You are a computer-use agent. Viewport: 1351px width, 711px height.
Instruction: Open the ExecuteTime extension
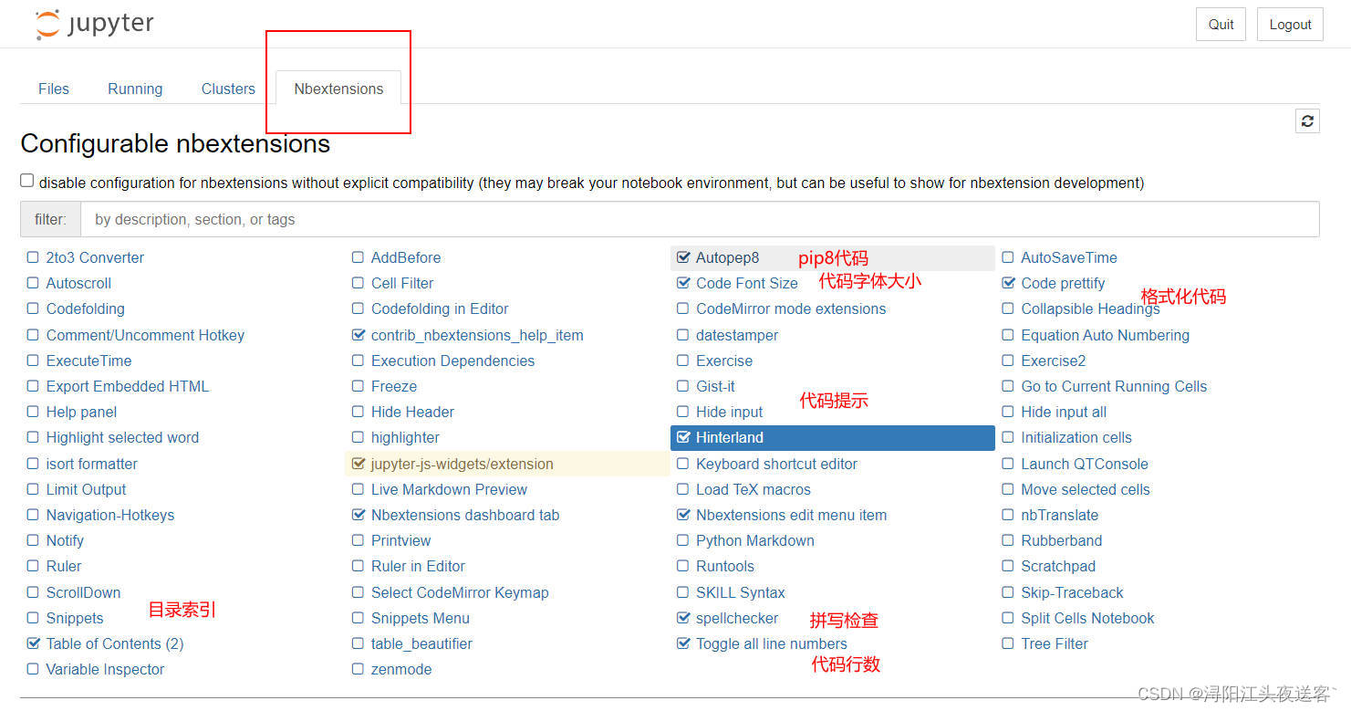pyautogui.click(x=88, y=361)
